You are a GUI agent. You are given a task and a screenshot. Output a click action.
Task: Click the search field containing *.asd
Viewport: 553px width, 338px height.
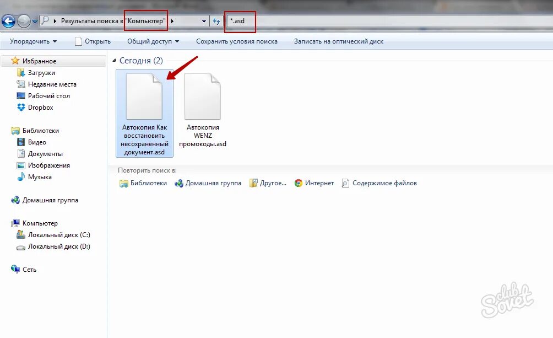tap(389, 21)
